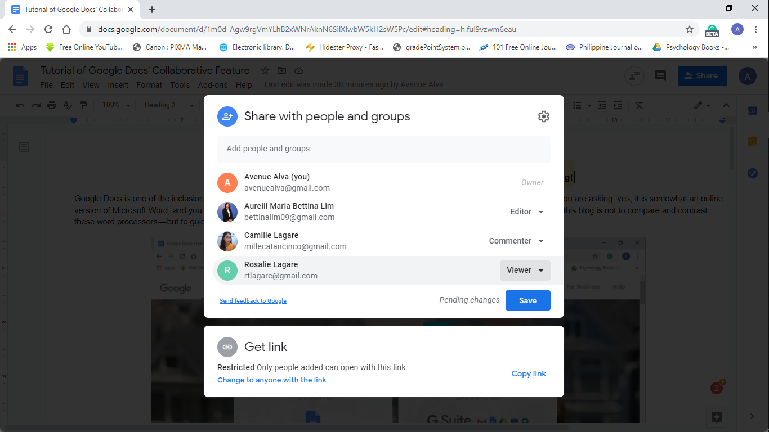Screen dimensions: 769x432
Task: Open the sharing settings gear icon
Action: (x=543, y=116)
